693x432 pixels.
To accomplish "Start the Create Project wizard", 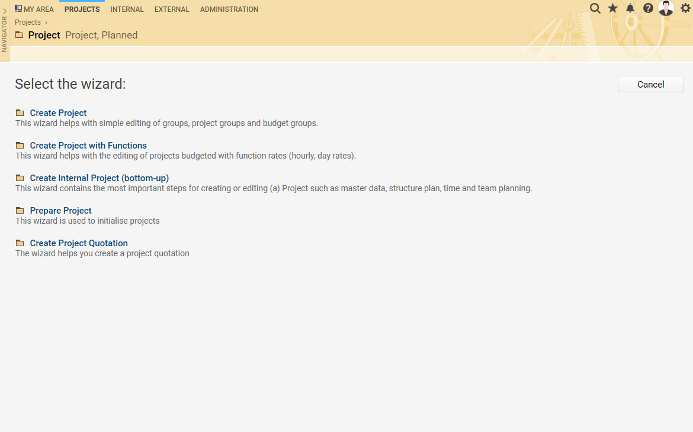I will click(58, 113).
